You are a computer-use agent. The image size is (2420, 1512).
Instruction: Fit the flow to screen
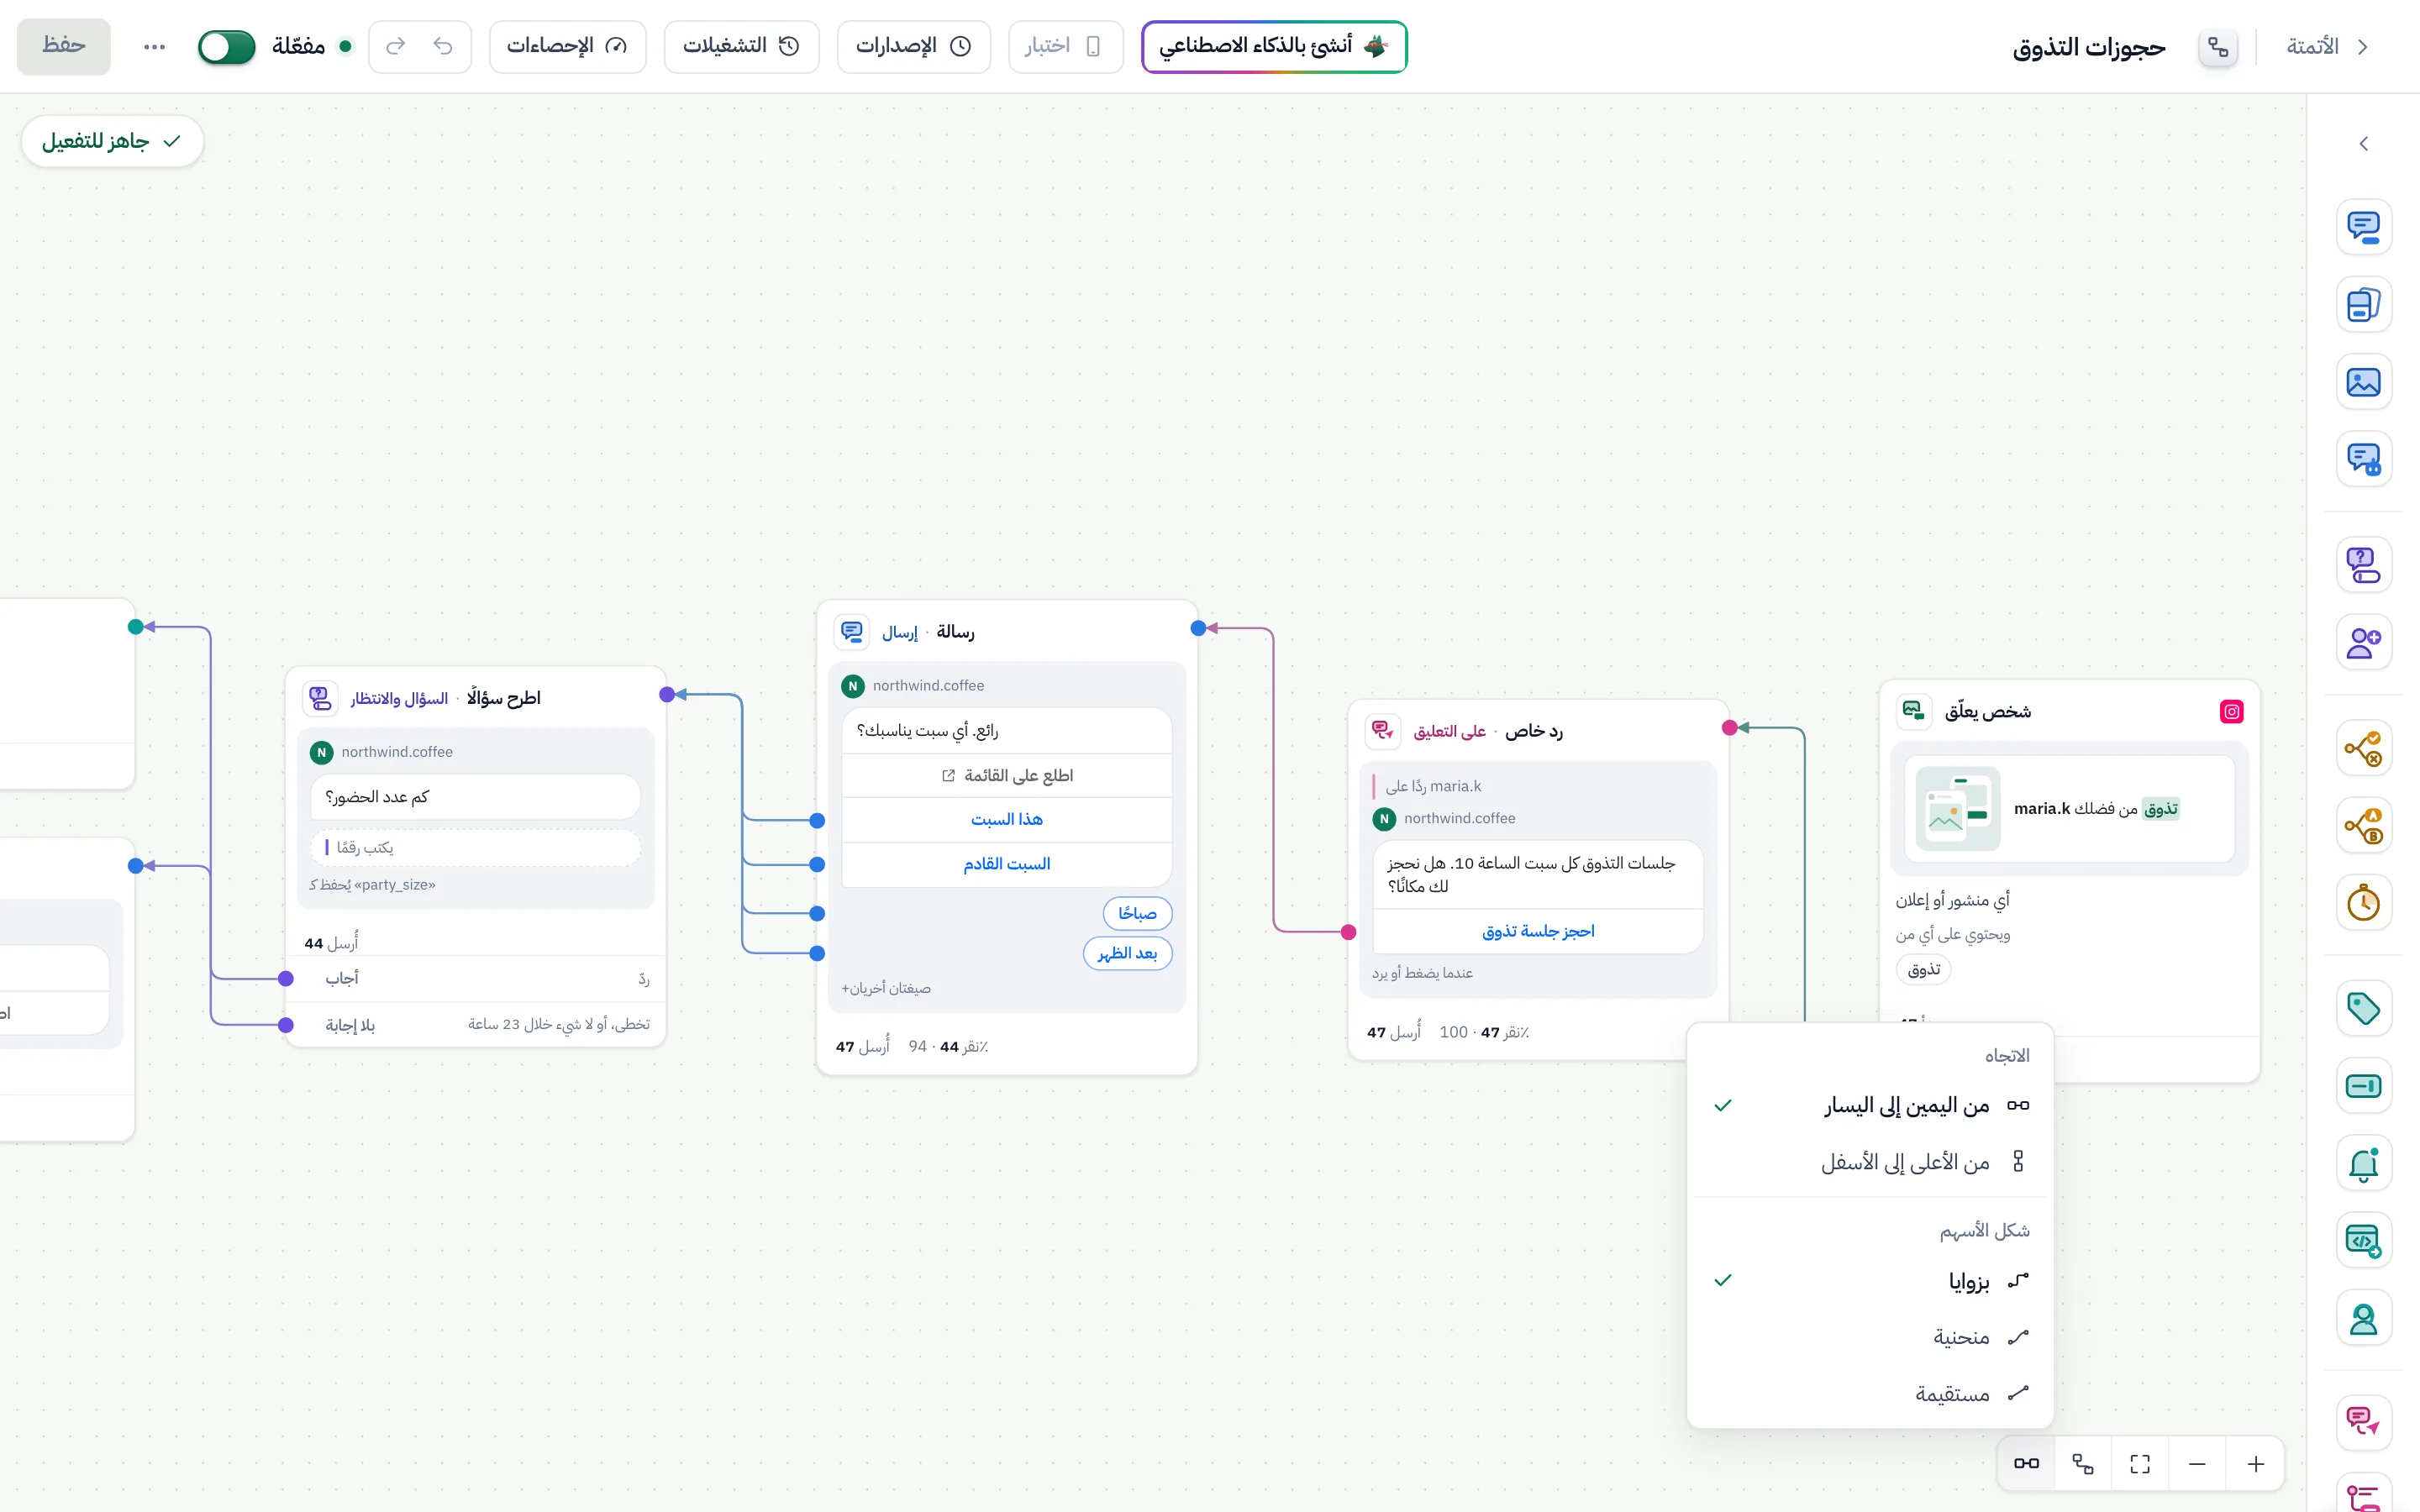coord(2140,1464)
